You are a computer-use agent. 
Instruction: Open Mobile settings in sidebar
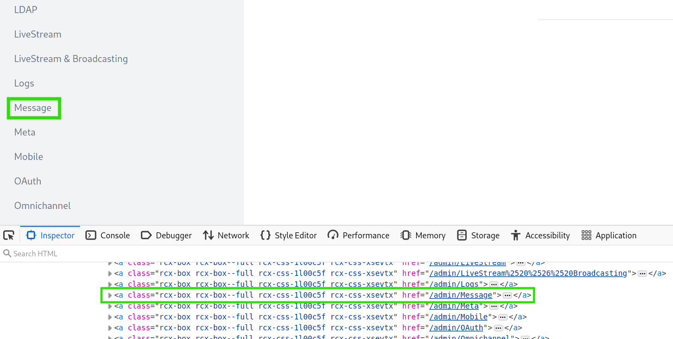[x=28, y=157]
